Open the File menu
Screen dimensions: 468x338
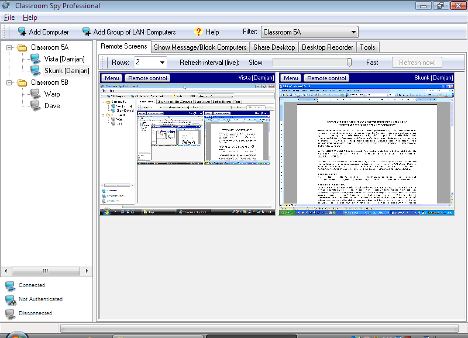coord(9,17)
